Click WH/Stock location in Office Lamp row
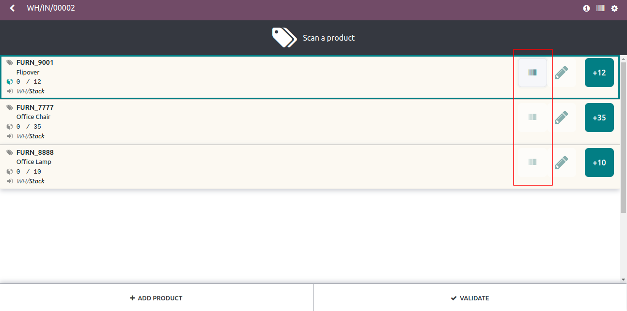Image resolution: width=627 pixels, height=311 pixels. [31, 181]
